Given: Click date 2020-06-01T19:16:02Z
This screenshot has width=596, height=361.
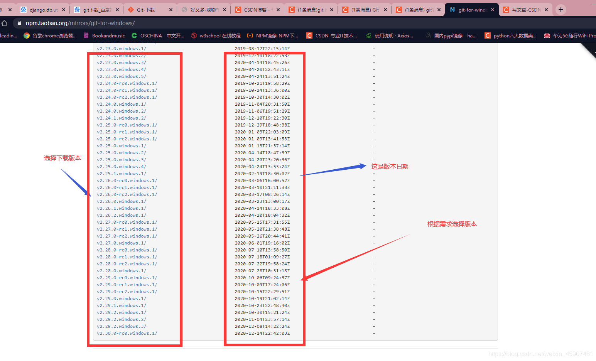Looking at the screenshot, I should pos(262,243).
